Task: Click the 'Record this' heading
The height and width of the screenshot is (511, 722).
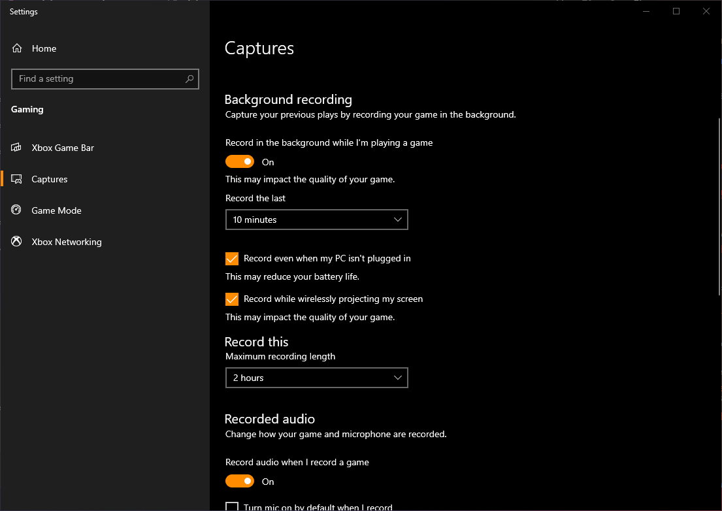Action: (257, 342)
